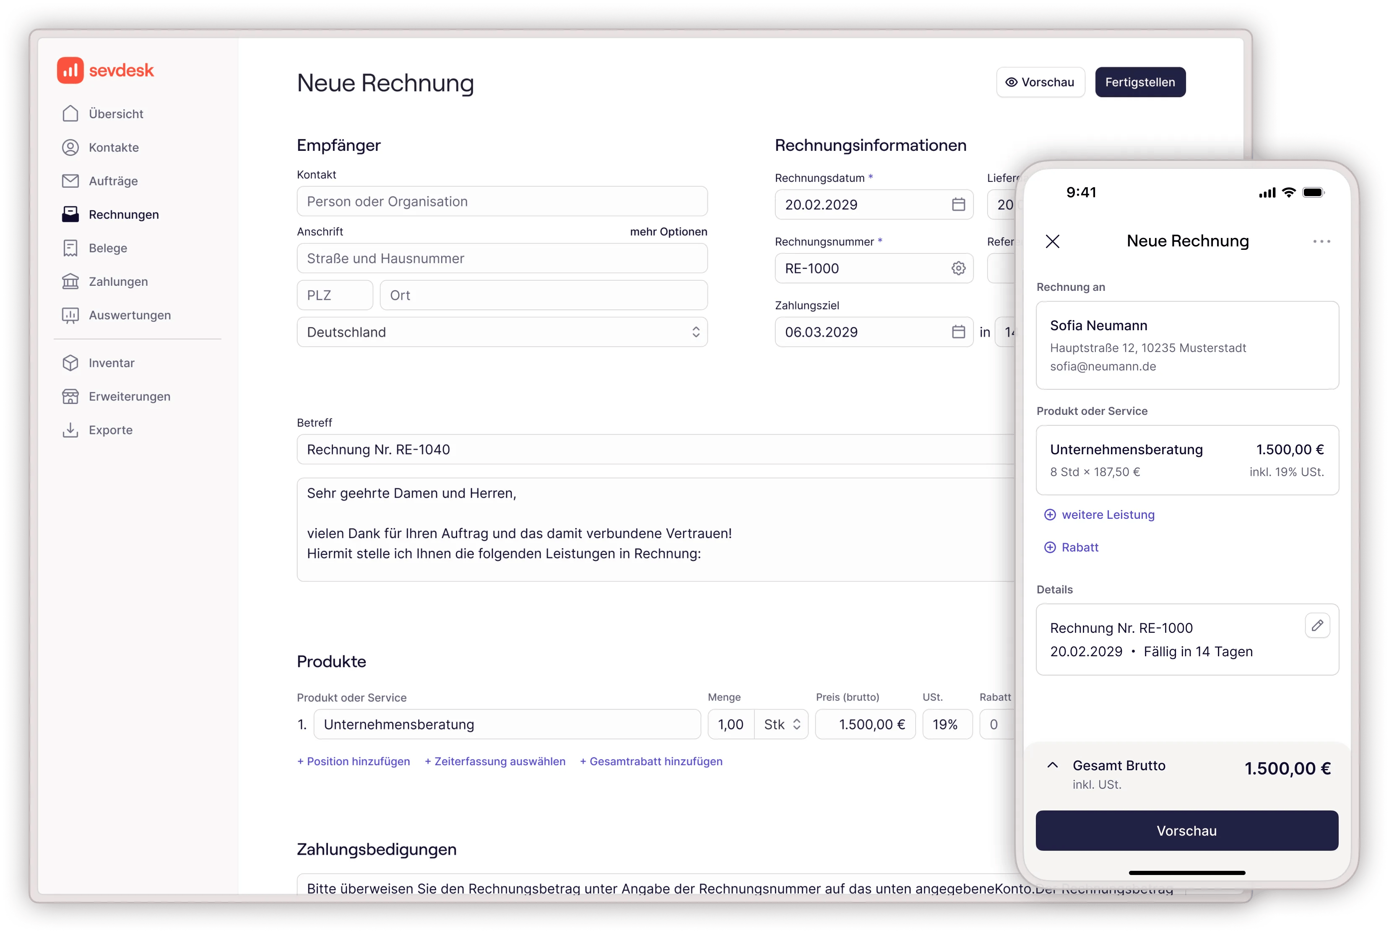The width and height of the screenshot is (1389, 932).
Task: Open the Inventar section icon
Action: point(71,362)
